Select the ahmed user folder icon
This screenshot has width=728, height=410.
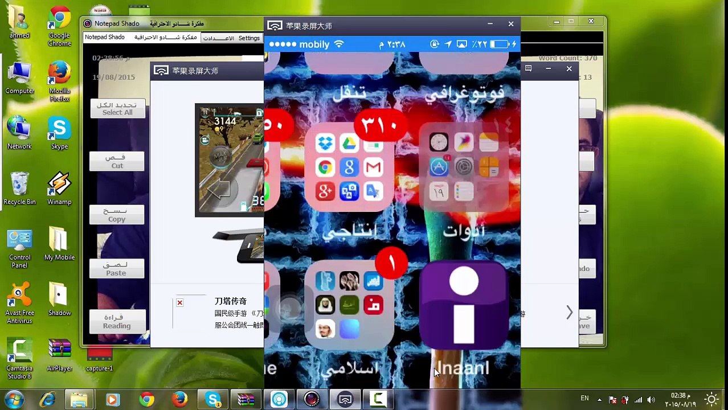point(19,23)
